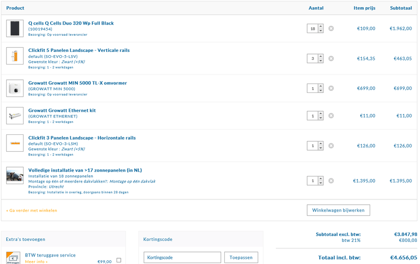Click the quantity stepper for Q Cells panels
The image size is (420, 264).
click(x=321, y=28)
